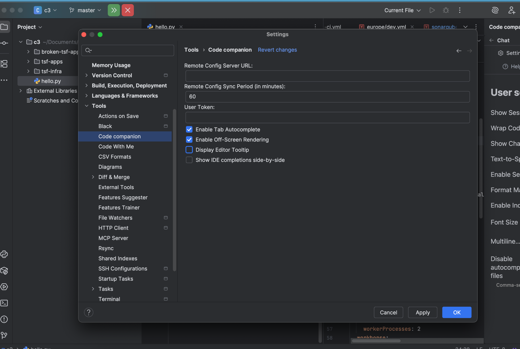Run the current file
Image resolution: width=520 pixels, height=349 pixels.
point(432,10)
